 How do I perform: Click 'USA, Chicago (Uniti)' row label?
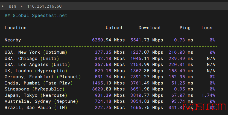point(32,58)
